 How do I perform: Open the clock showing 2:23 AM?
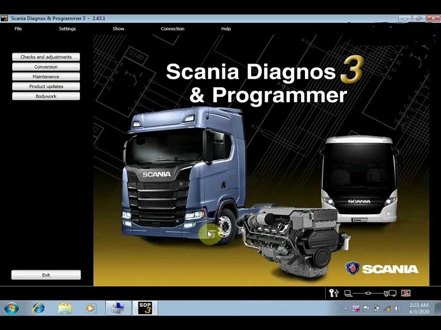[419, 308]
